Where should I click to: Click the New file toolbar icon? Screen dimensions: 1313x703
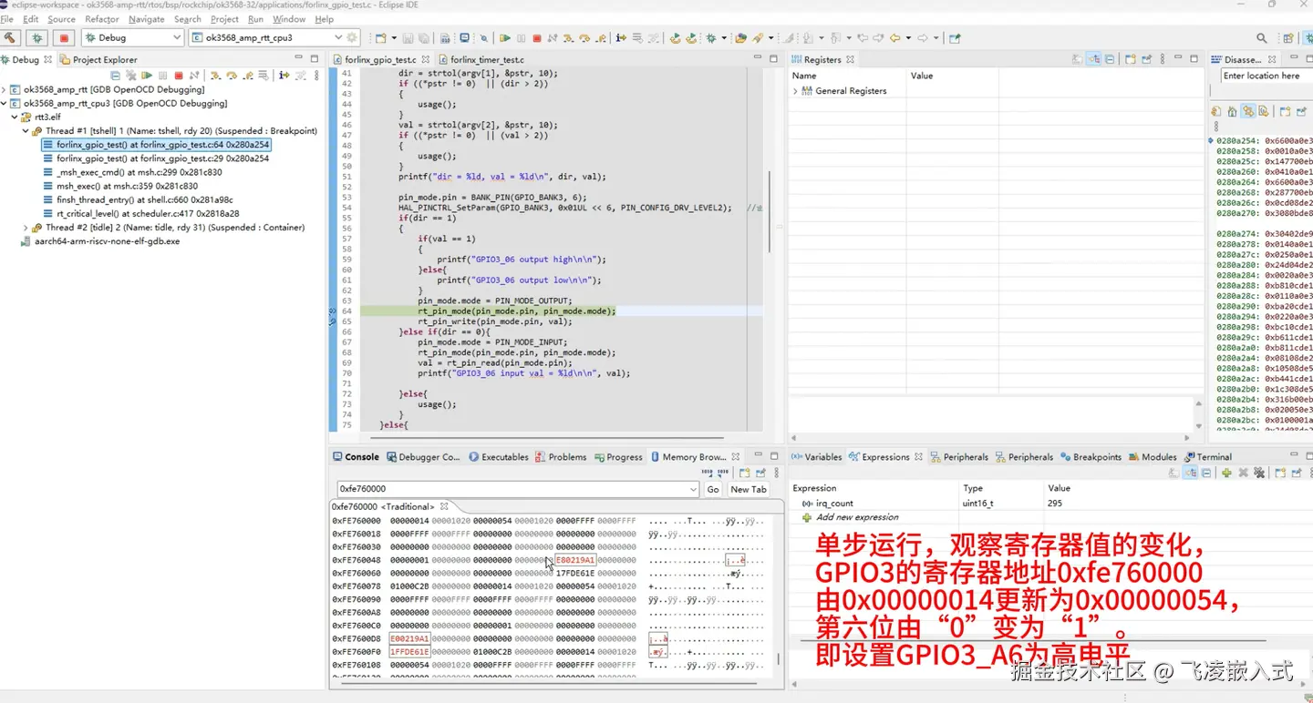click(380, 38)
